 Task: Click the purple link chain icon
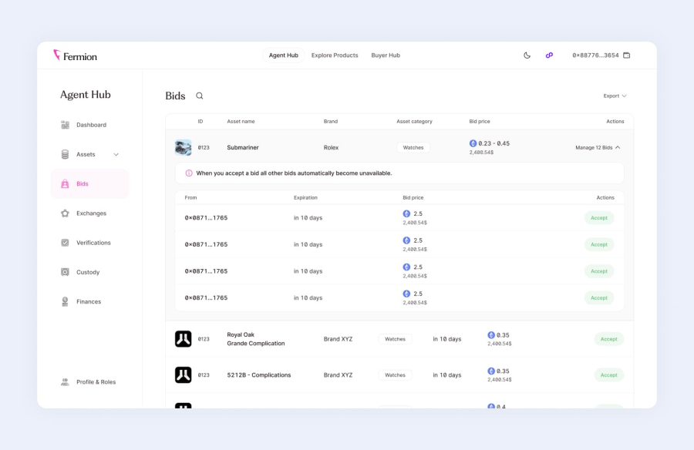click(x=549, y=55)
